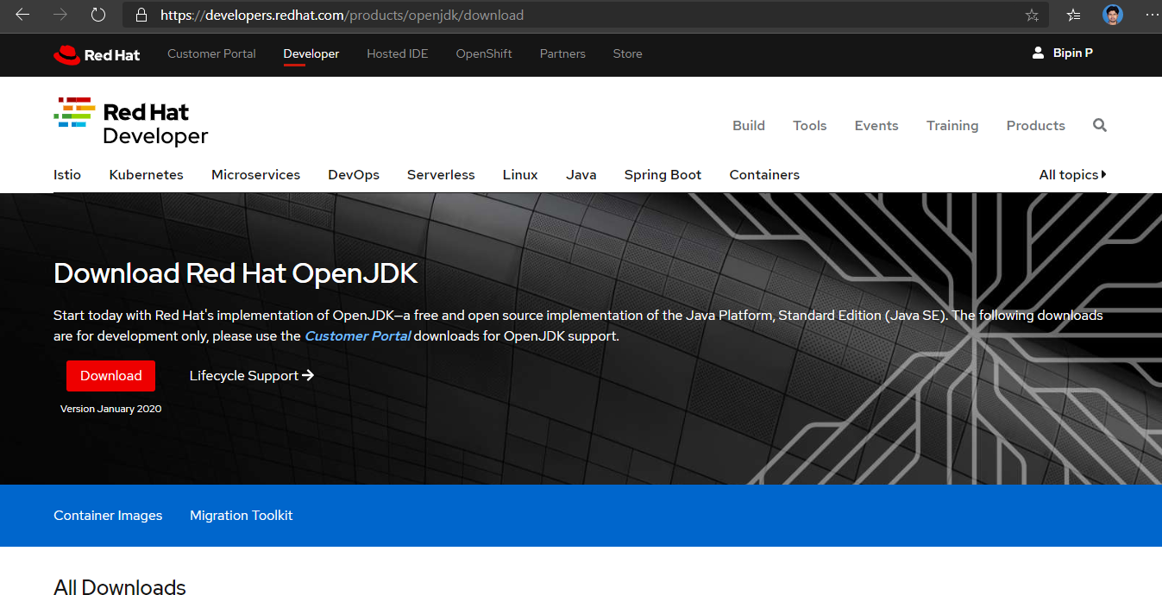Open Migration Toolkit in blue bar
This screenshot has width=1162, height=595.
[242, 515]
